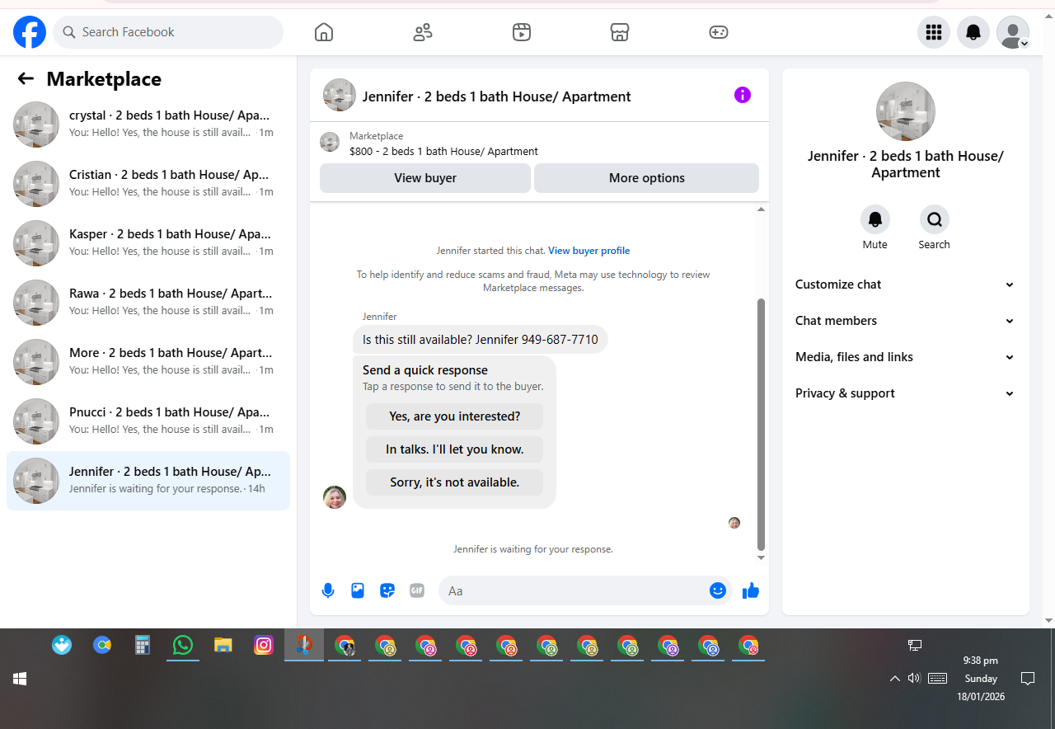1055x729 pixels.
Task: Expand the Chat members section
Action: [x=905, y=321]
